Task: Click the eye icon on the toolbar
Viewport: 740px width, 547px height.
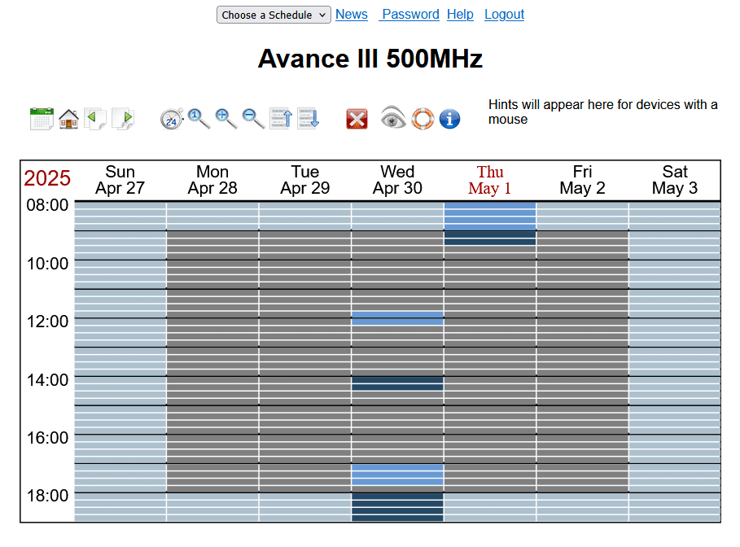Action: coord(393,119)
